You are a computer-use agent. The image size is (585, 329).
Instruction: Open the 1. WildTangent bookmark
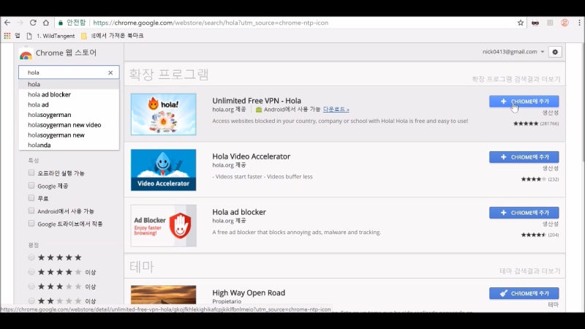pos(50,36)
